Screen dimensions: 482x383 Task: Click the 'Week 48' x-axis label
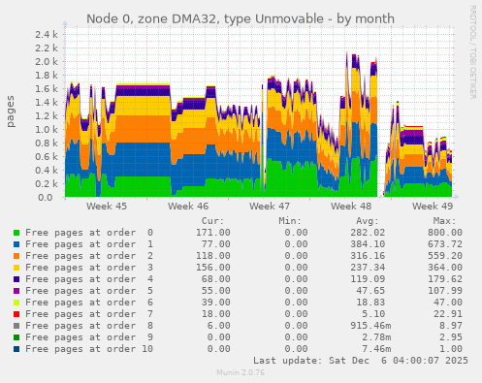(351, 206)
